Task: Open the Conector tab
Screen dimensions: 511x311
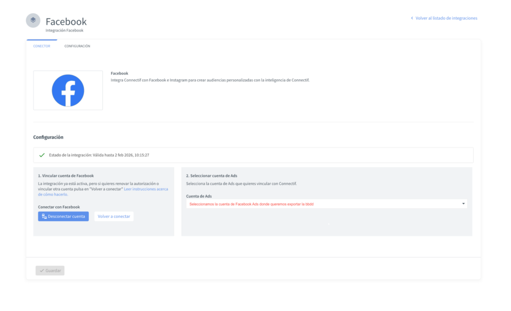Action: [x=42, y=46]
